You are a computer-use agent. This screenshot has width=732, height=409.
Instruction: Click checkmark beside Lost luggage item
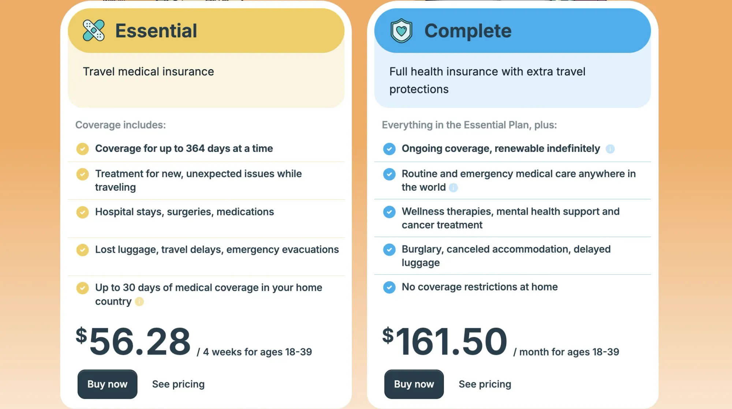(x=82, y=250)
